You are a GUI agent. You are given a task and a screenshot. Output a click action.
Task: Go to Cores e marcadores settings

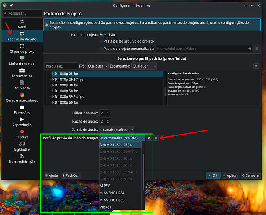22,97
